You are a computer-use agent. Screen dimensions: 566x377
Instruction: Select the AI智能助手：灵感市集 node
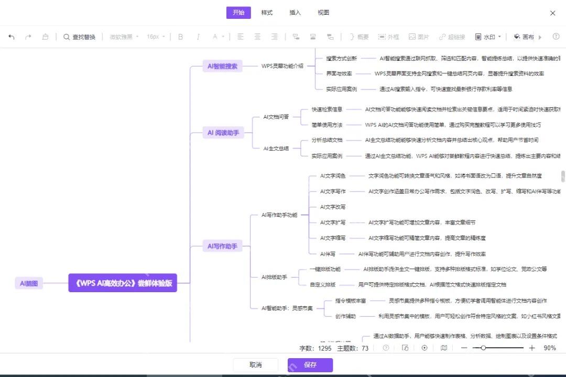point(287,308)
